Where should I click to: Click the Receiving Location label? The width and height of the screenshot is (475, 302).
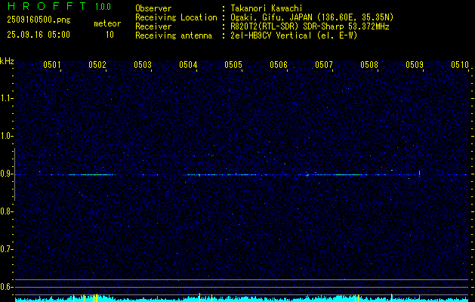tap(176, 17)
